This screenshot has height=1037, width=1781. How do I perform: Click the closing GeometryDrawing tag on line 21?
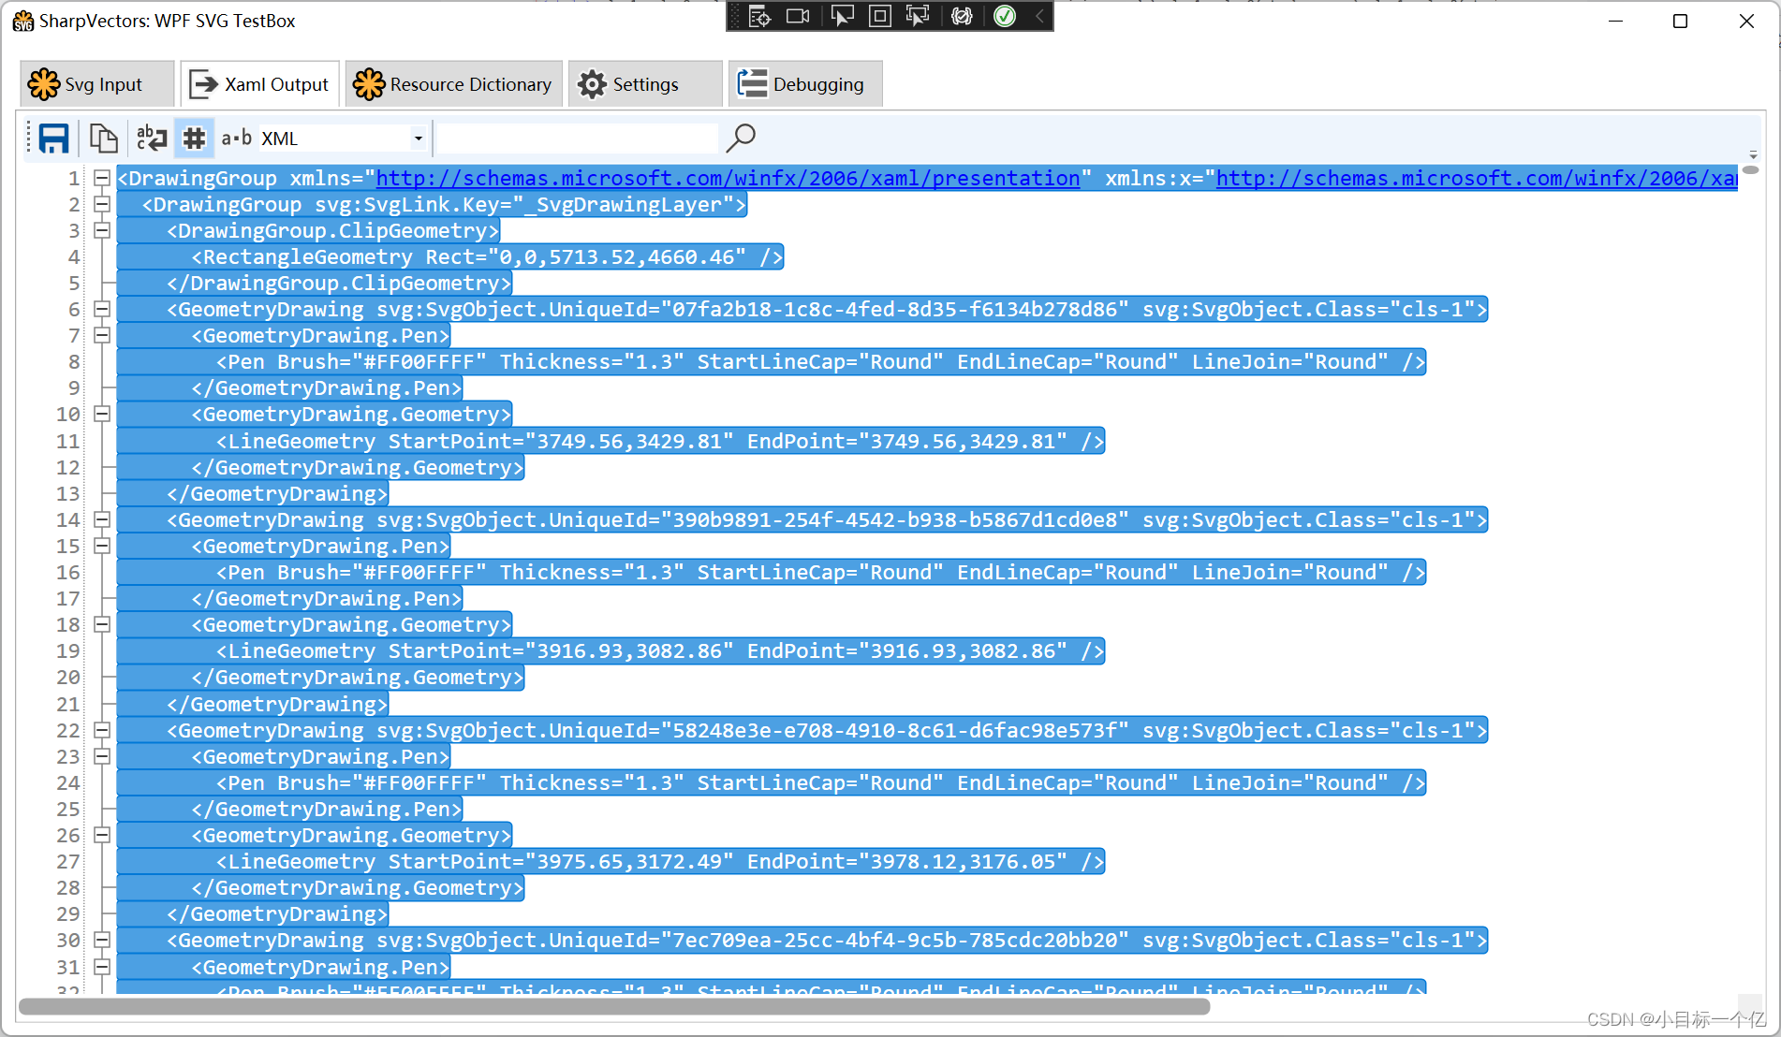click(277, 704)
